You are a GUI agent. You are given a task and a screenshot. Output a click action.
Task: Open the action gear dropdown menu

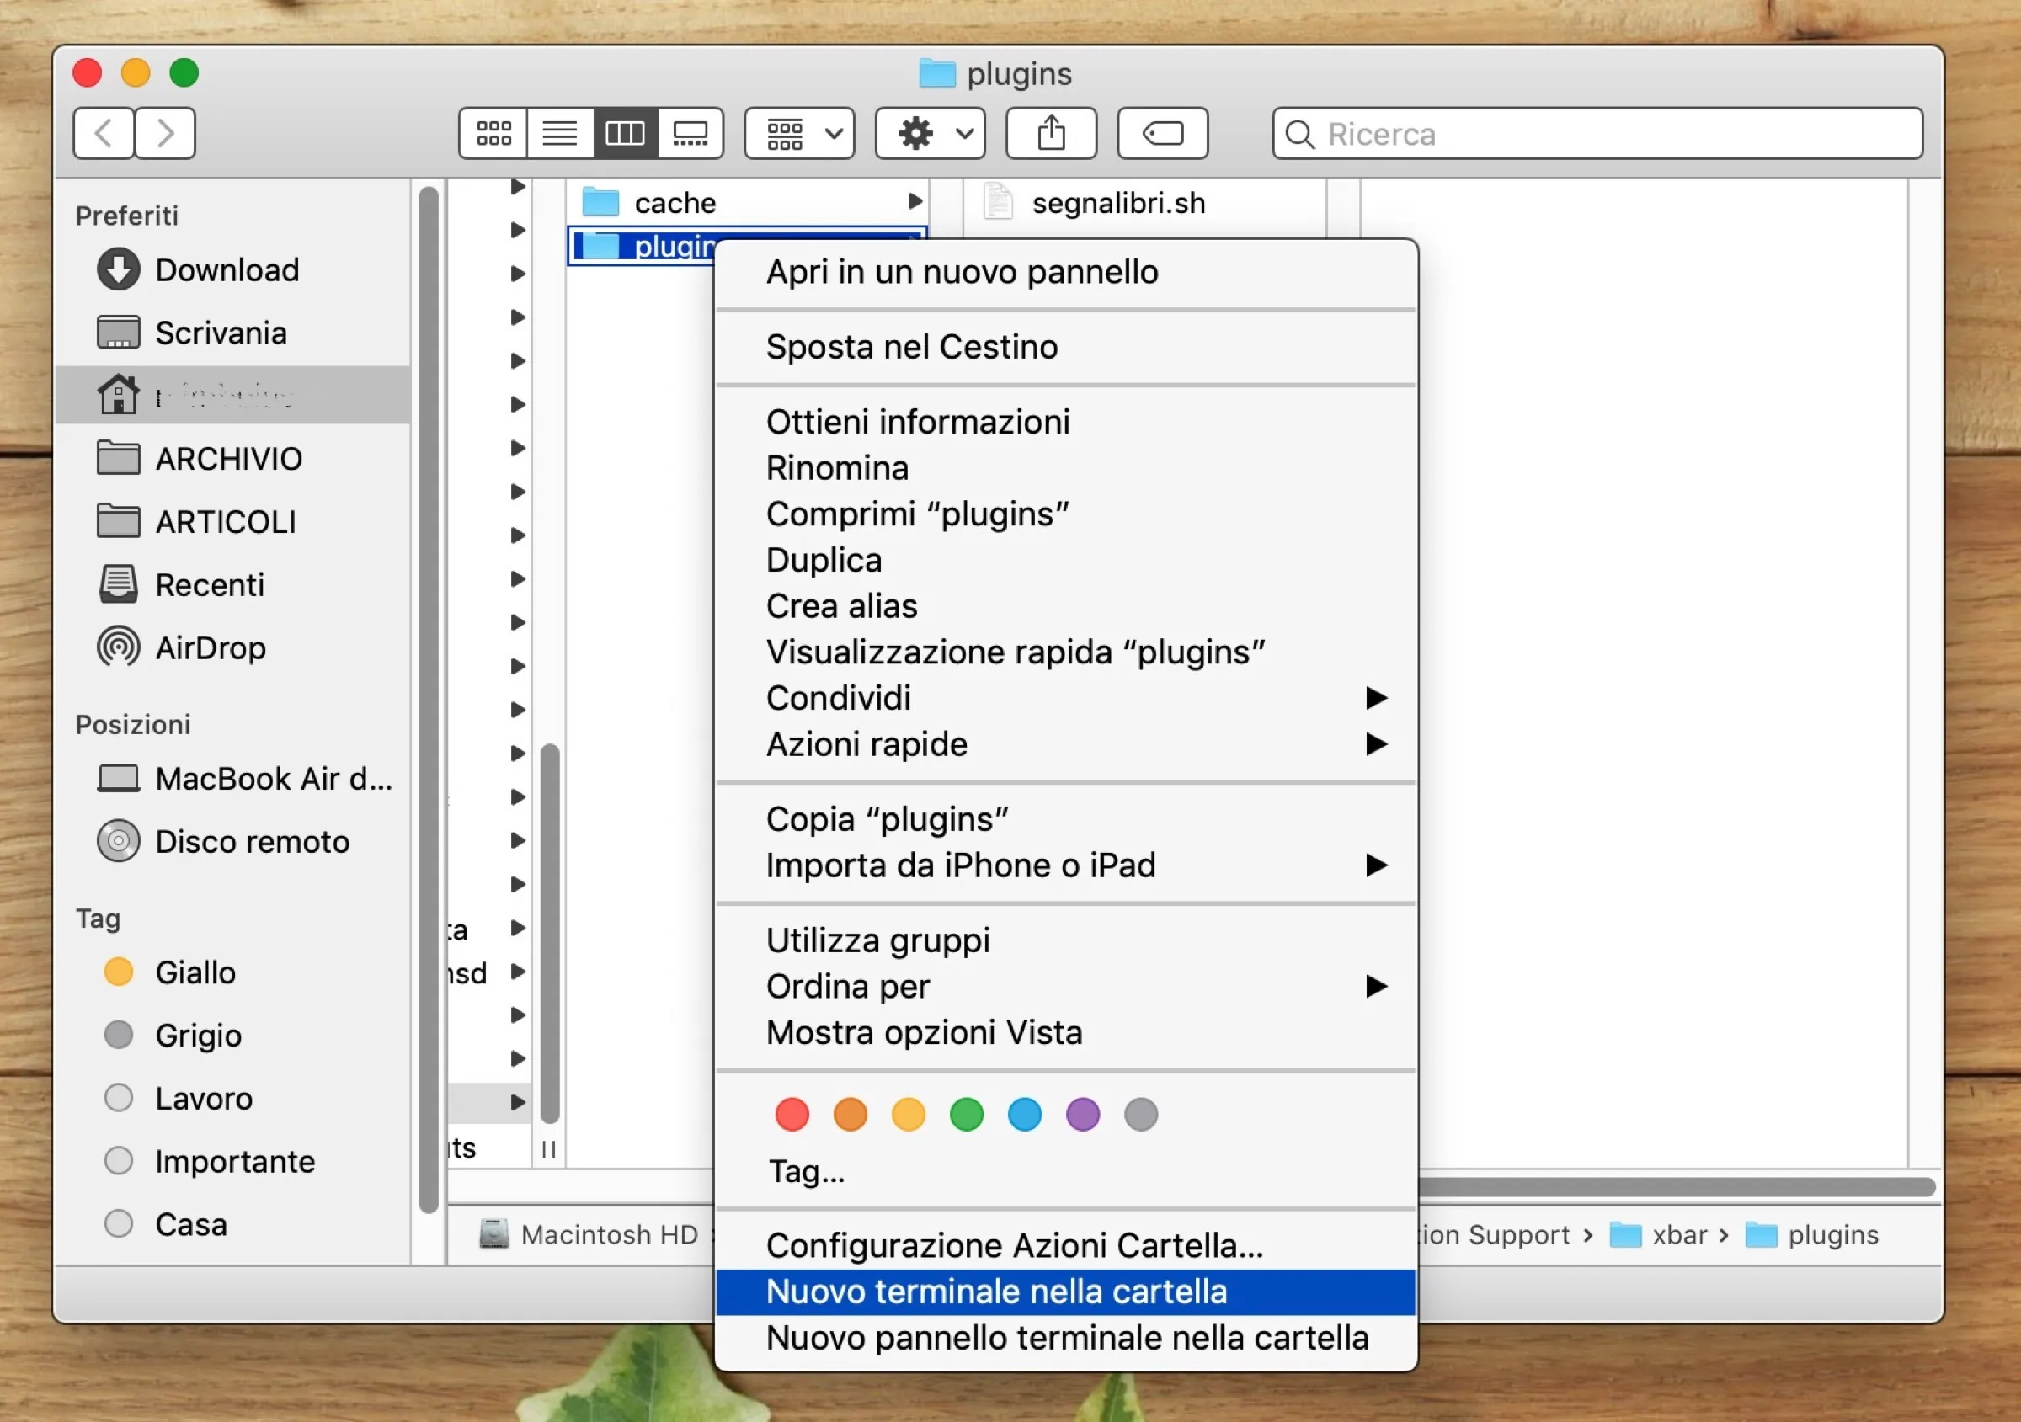click(x=930, y=133)
